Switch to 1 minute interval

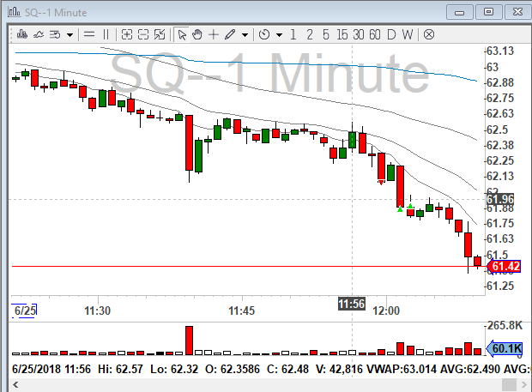(293, 34)
